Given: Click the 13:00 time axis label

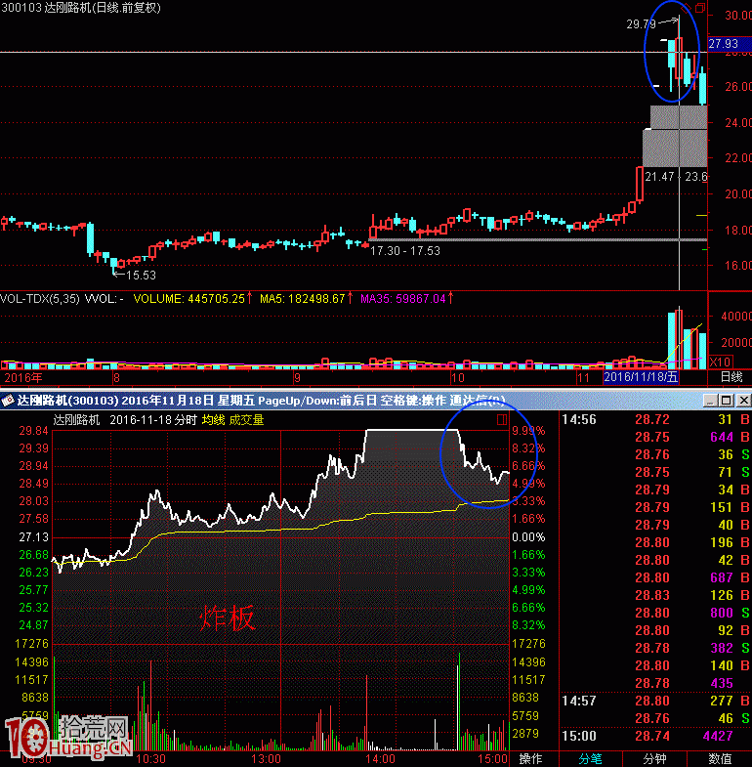Looking at the screenshot, I should (x=266, y=758).
